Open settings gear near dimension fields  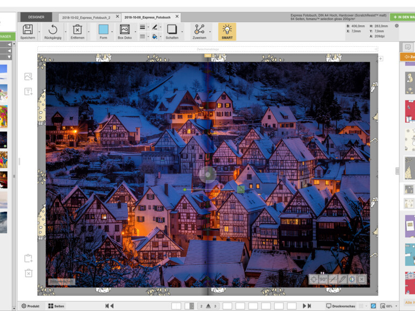[x=397, y=26]
